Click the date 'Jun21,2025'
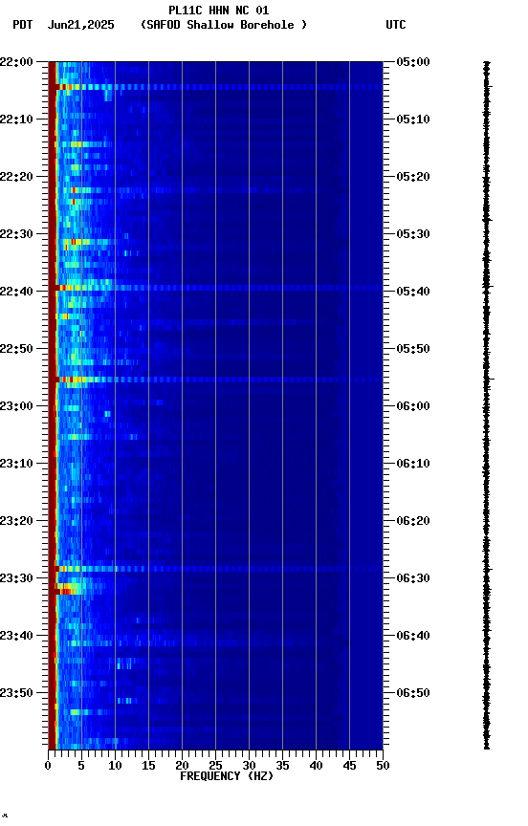The width and height of the screenshot is (528, 826). coord(81,25)
